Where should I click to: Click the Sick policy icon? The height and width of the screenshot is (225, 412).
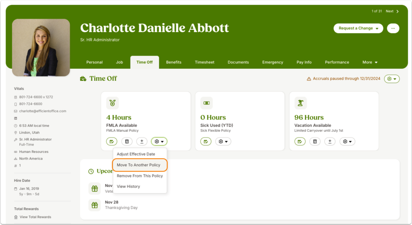[x=207, y=103]
